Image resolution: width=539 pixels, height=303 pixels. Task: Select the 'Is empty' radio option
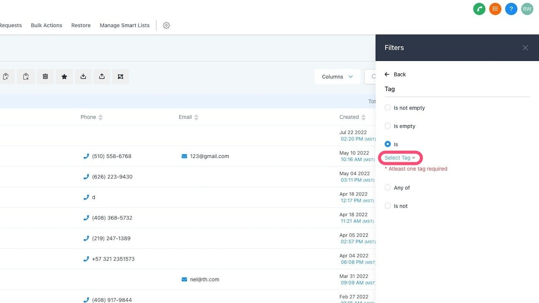point(388,126)
